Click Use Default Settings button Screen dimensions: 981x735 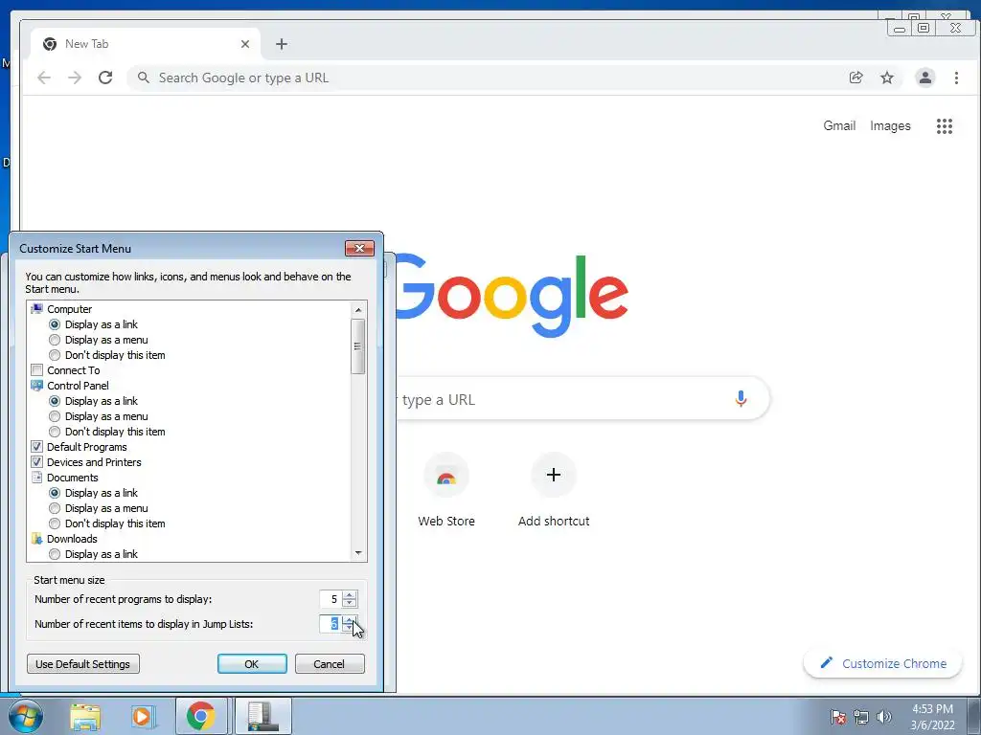click(x=83, y=664)
